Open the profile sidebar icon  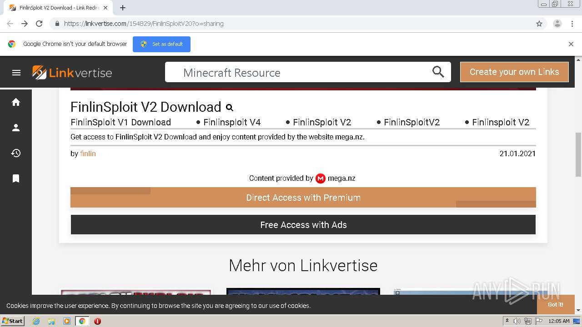tap(16, 128)
